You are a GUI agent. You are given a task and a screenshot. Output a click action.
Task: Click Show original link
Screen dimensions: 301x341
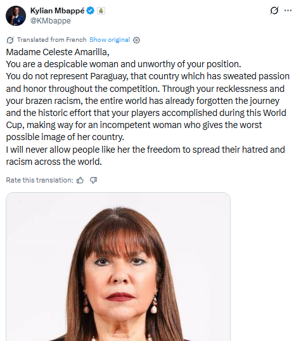click(x=110, y=39)
